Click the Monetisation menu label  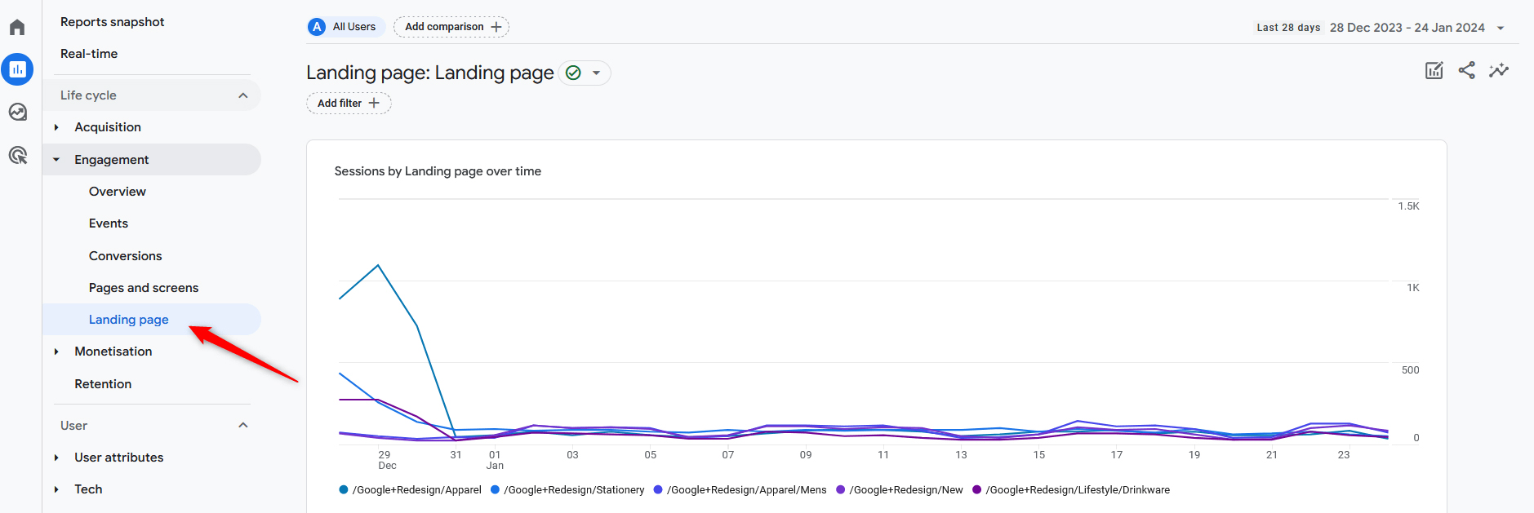click(x=113, y=352)
